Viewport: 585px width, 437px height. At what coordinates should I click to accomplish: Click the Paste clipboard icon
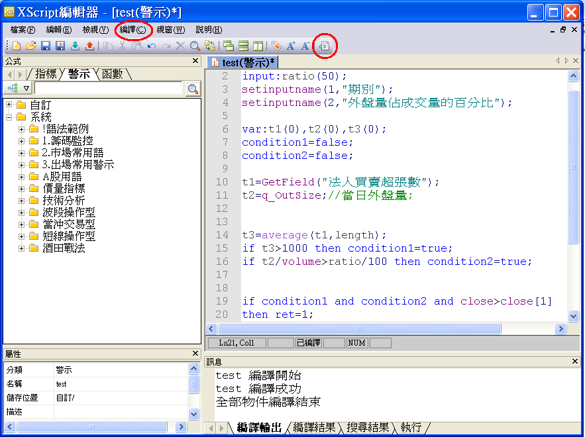(x=136, y=45)
